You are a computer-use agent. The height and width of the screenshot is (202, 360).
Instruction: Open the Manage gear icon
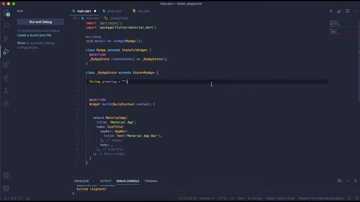(x=6, y=189)
